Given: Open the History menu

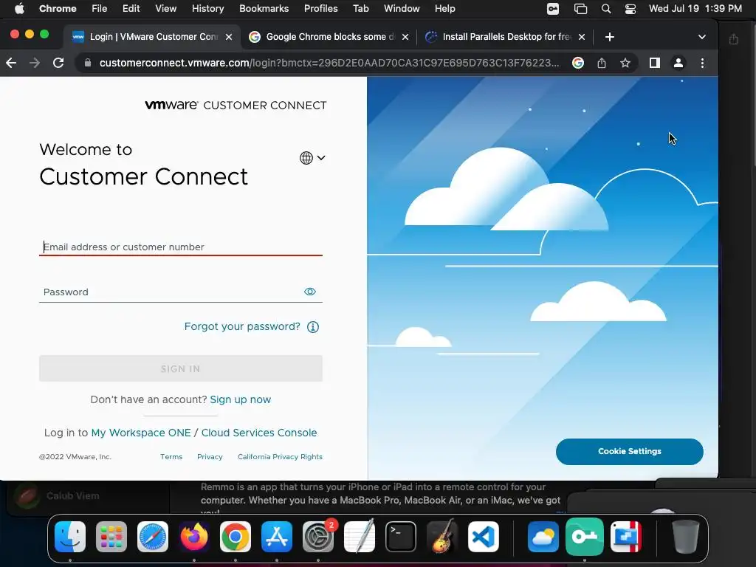Looking at the screenshot, I should tap(207, 8).
